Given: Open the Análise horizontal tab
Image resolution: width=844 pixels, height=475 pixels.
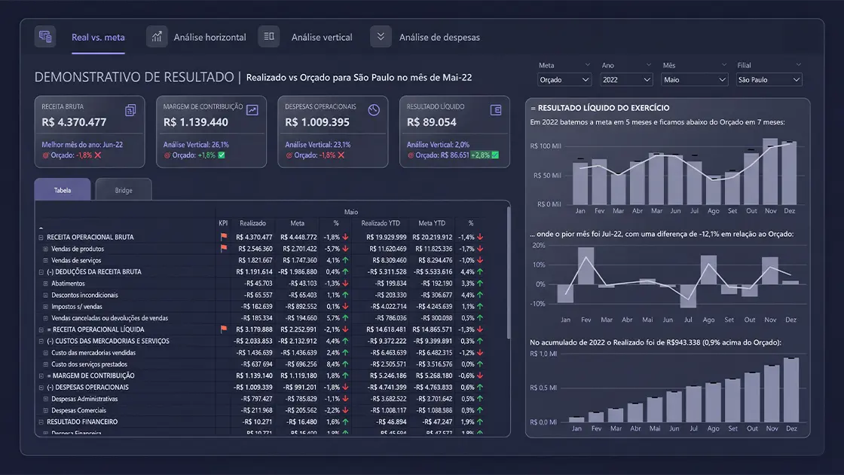Looking at the screenshot, I should click(x=209, y=37).
